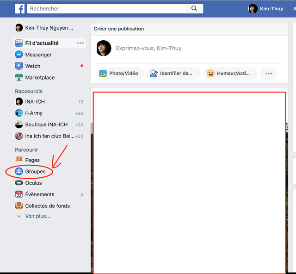Open Collectes de fonds
Image resolution: width=296 pixels, height=274 pixels.
pos(46,206)
